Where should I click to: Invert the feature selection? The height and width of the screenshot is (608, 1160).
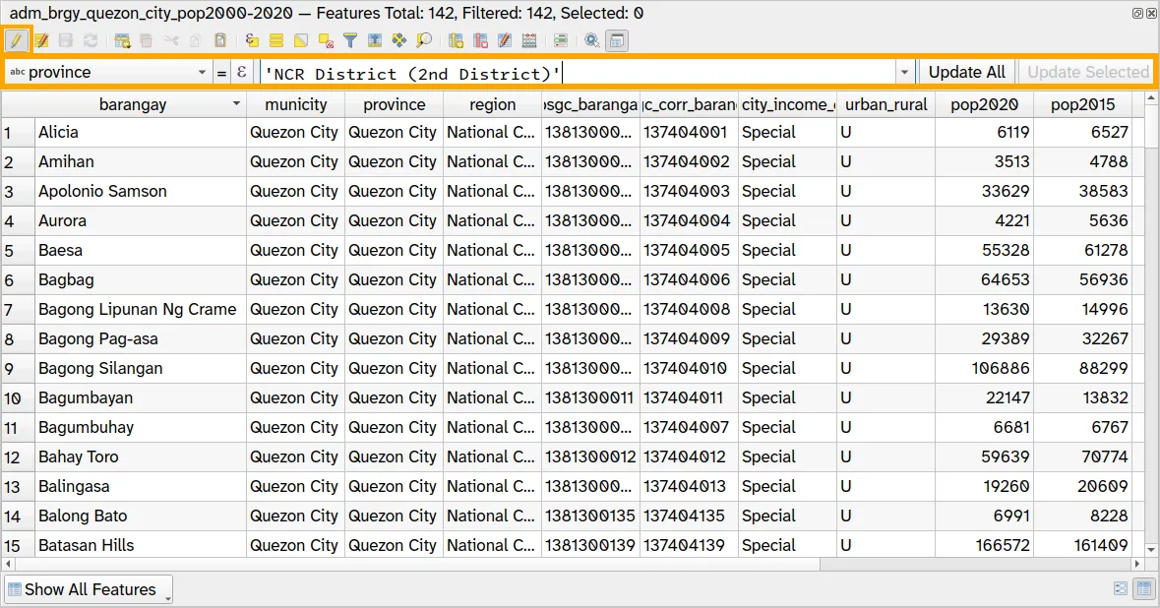(x=300, y=40)
